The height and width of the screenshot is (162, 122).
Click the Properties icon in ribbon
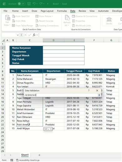point(74,21)
